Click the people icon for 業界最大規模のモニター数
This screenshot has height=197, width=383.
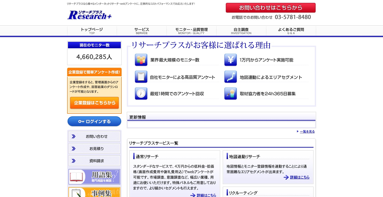click(x=141, y=60)
